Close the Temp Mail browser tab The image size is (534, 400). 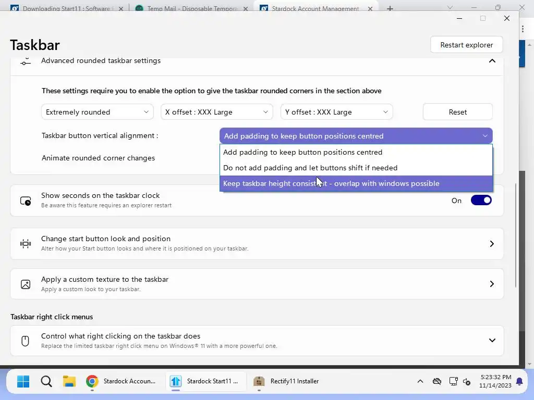tap(246, 9)
